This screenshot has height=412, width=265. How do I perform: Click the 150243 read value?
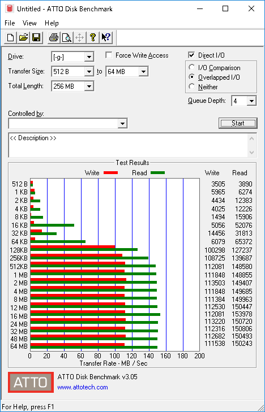click(x=242, y=344)
